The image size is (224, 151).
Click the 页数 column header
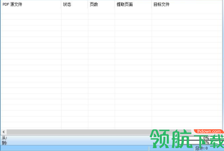tap(101, 4)
